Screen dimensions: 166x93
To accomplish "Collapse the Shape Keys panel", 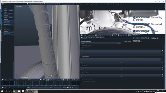I will tap(85, 57).
